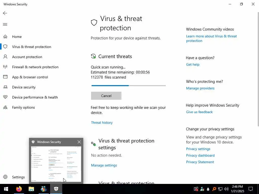Click 'Estimated time remaining: 00:00:56' text

(x=120, y=72)
